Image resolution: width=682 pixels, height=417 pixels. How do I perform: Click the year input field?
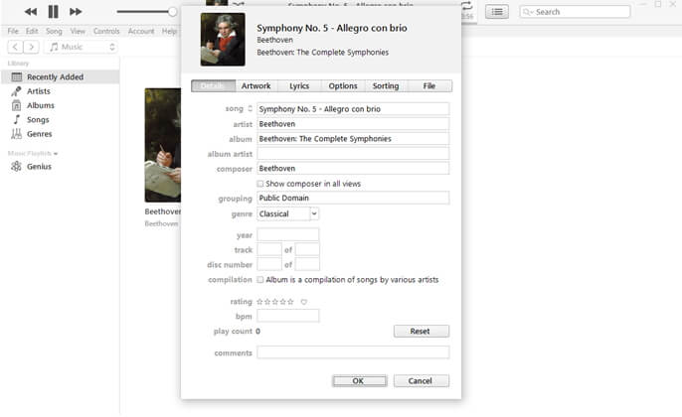click(288, 235)
